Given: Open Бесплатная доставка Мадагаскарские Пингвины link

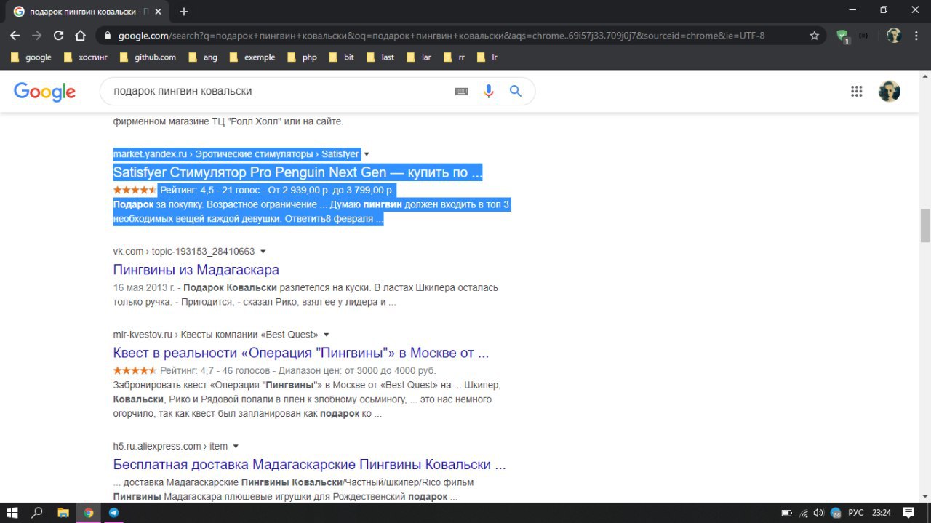Looking at the screenshot, I should 309,465.
